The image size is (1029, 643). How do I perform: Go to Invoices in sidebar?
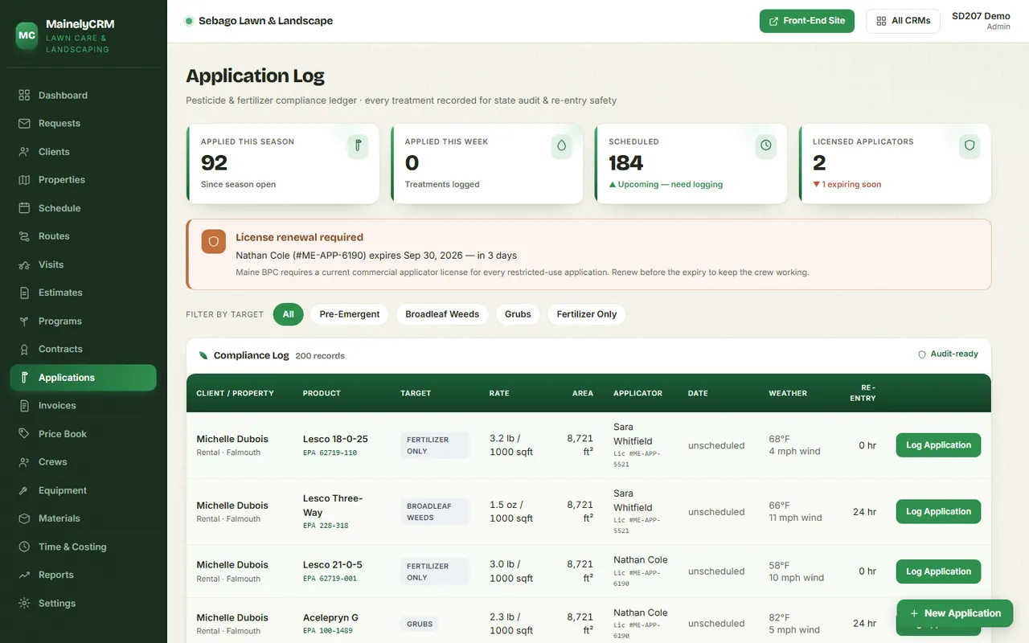point(84,405)
